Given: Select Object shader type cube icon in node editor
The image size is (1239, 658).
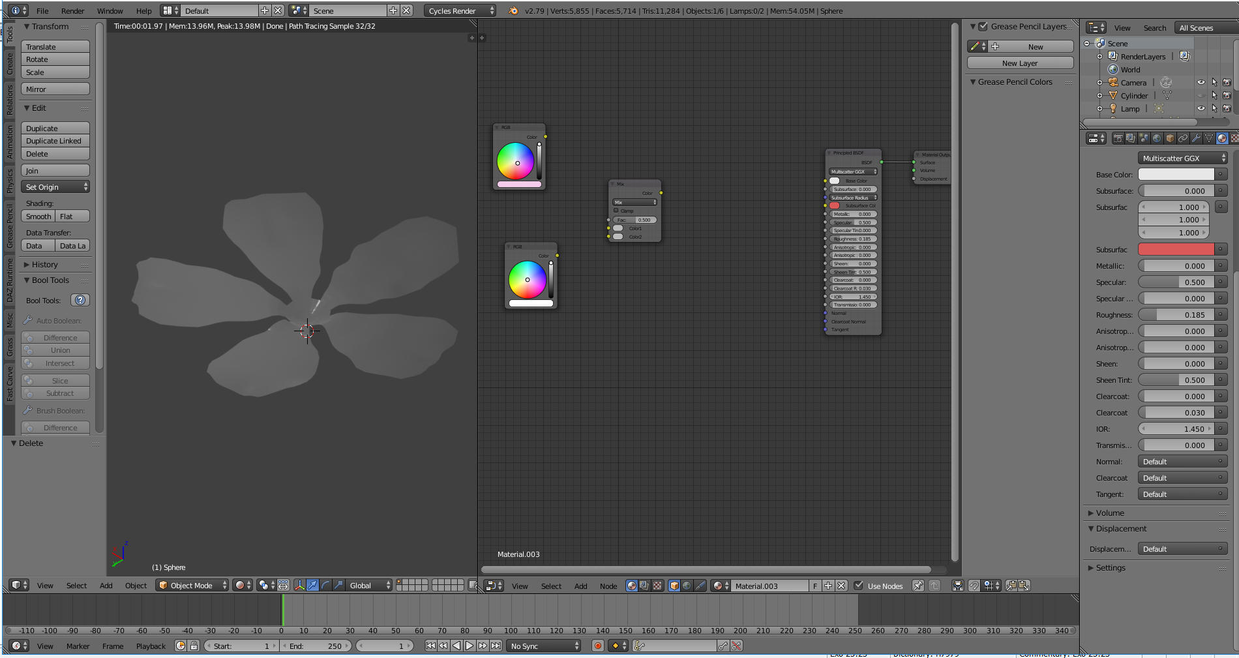Looking at the screenshot, I should (x=674, y=586).
